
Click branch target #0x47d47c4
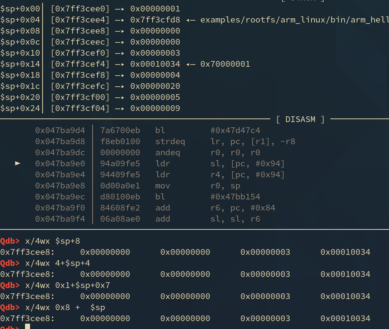pos(235,131)
